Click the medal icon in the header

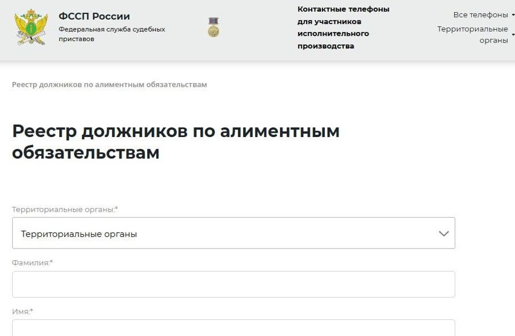coord(213,27)
